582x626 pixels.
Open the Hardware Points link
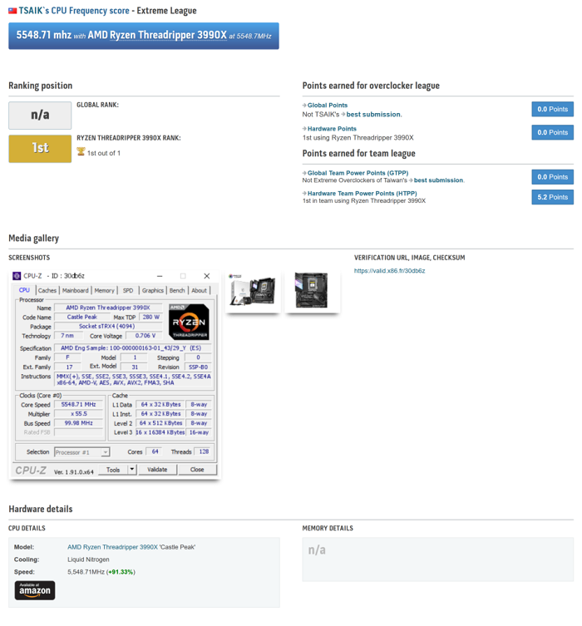(x=332, y=129)
